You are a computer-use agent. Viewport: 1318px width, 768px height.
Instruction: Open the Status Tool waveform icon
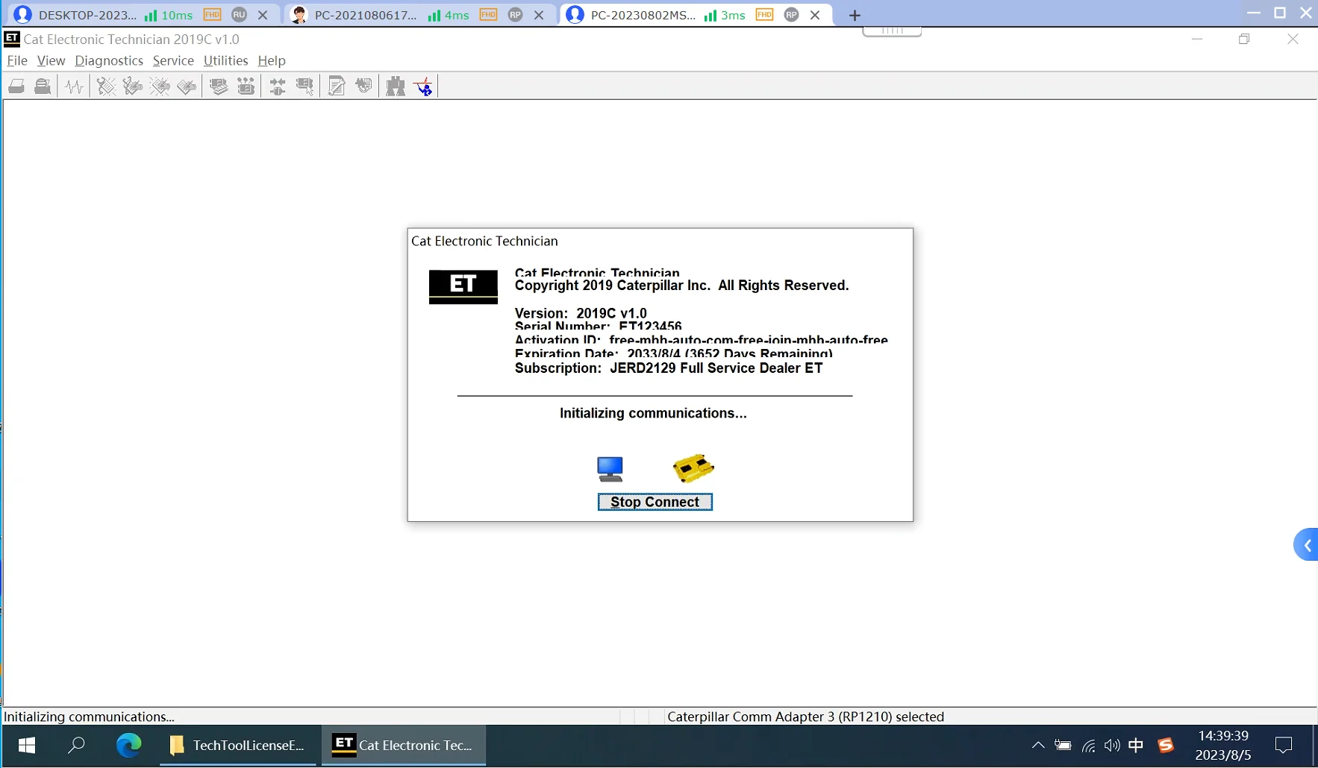click(75, 86)
